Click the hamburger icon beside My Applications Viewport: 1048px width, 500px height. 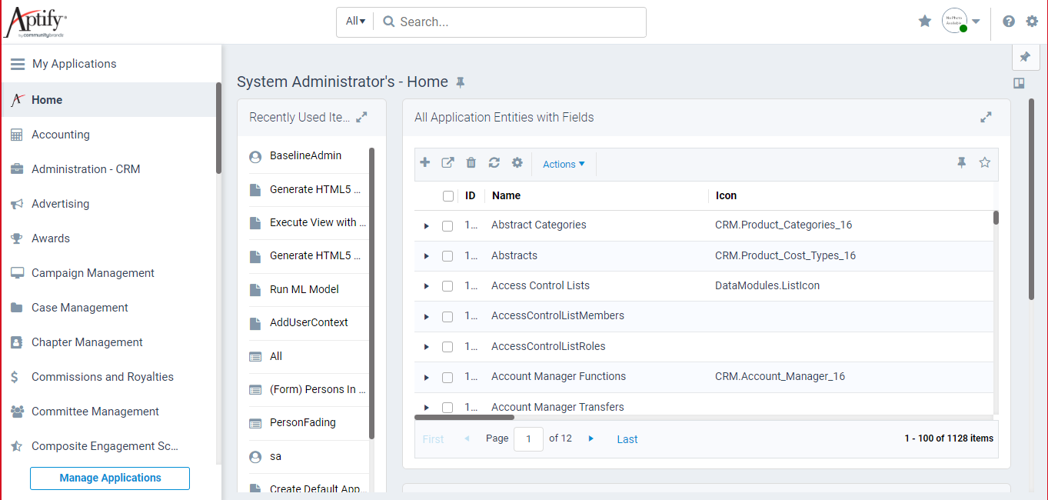pyautogui.click(x=17, y=64)
